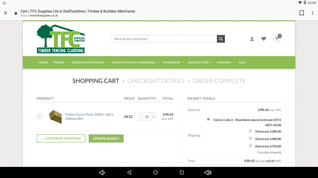Open browser overflow menu
318x178 pixels.
tap(312, 13)
